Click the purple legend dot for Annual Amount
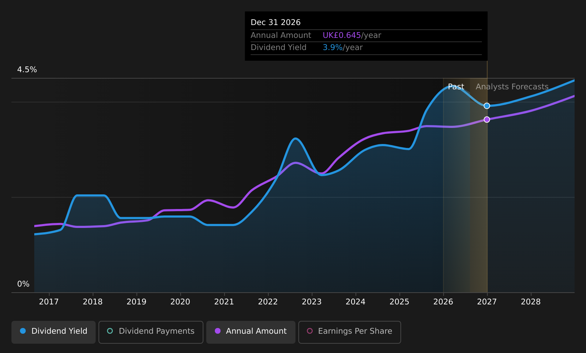The width and height of the screenshot is (586, 353). (218, 331)
